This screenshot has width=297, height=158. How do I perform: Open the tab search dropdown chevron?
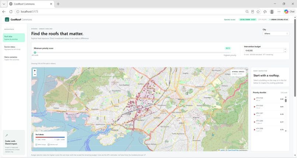tap(4, 4)
